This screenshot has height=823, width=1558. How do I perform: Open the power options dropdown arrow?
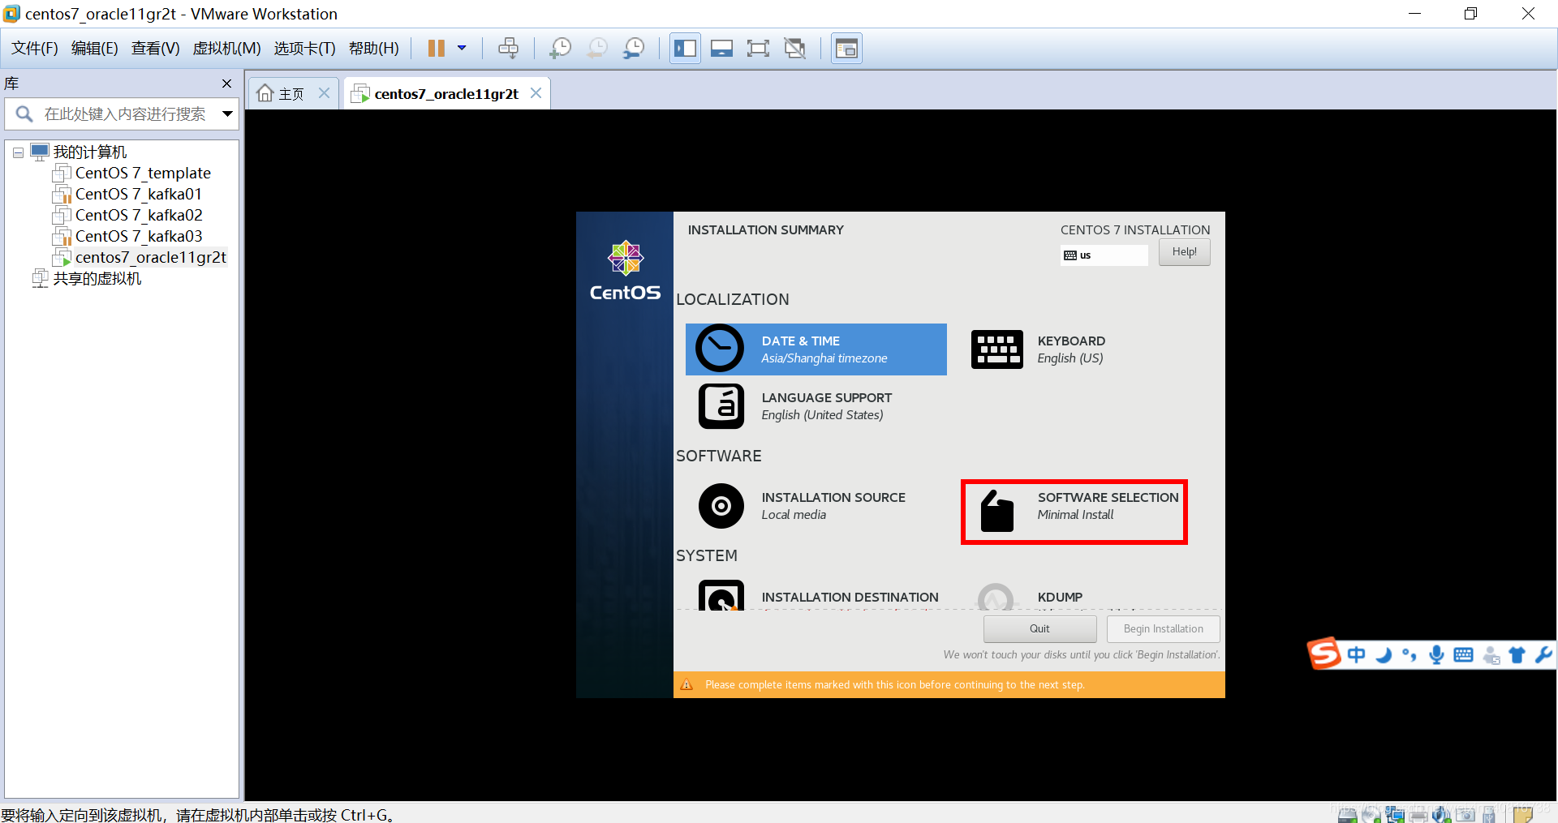[x=462, y=49]
